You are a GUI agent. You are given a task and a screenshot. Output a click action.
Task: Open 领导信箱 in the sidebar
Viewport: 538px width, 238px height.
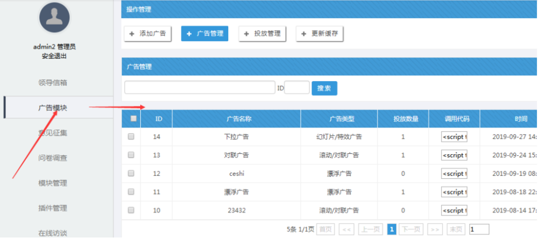53,83
